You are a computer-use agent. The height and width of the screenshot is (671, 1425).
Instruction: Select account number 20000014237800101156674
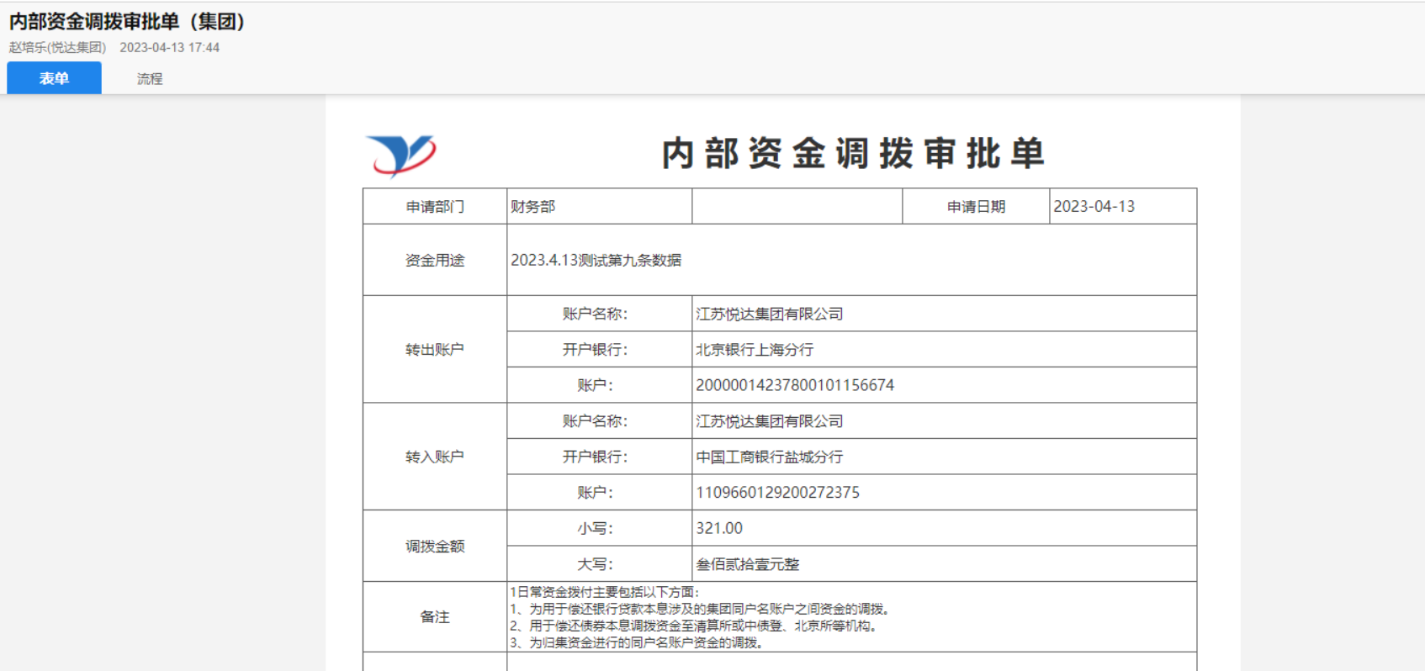[x=794, y=385]
